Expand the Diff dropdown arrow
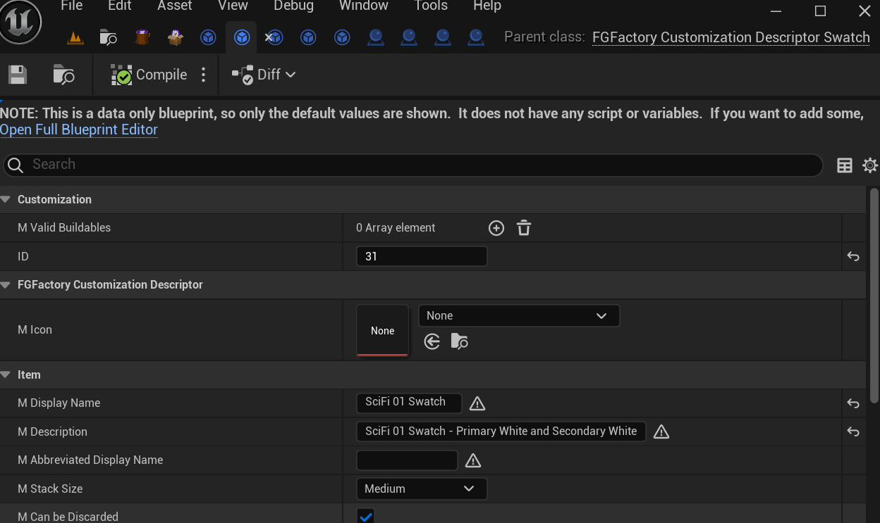880x523 pixels. 291,75
